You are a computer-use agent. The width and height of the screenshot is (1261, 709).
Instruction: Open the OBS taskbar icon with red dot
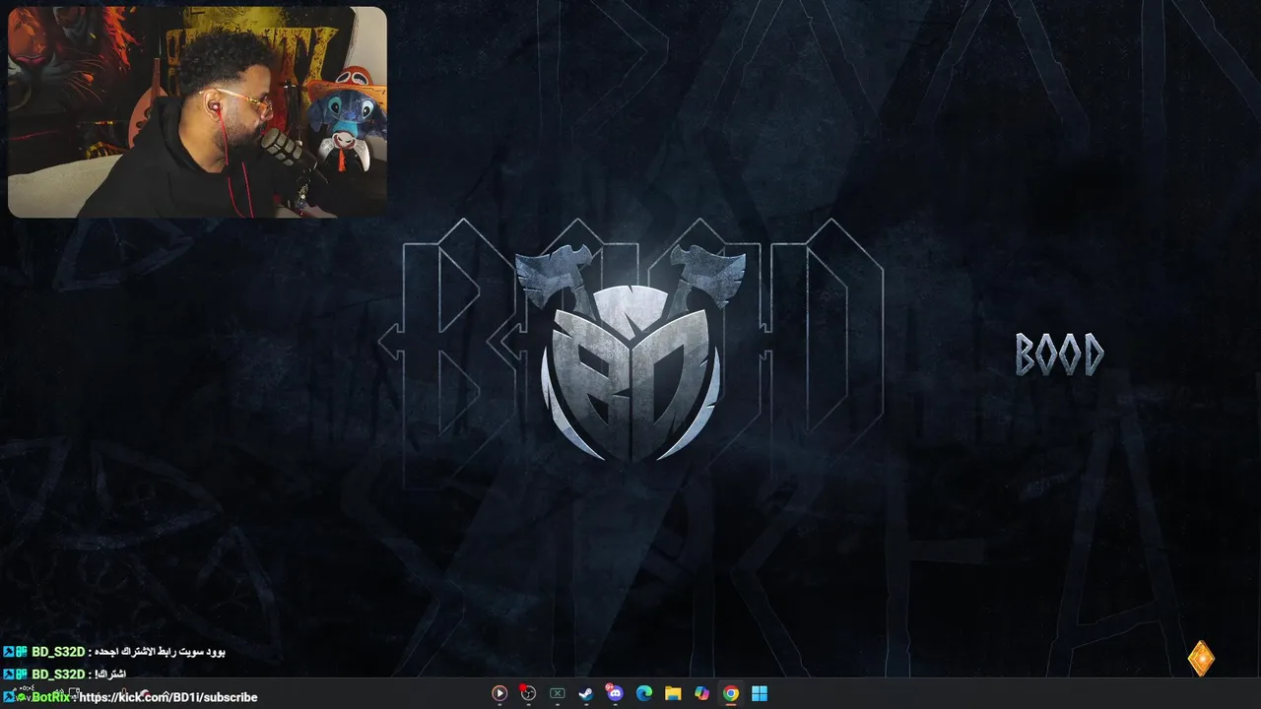(528, 693)
